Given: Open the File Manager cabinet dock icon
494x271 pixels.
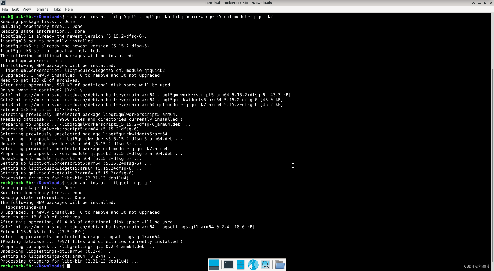Looking at the screenshot, I should (241, 265).
